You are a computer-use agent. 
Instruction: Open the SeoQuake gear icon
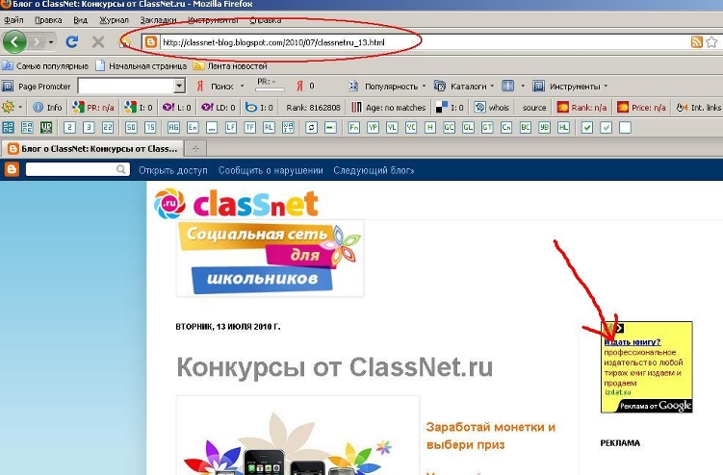[8, 108]
